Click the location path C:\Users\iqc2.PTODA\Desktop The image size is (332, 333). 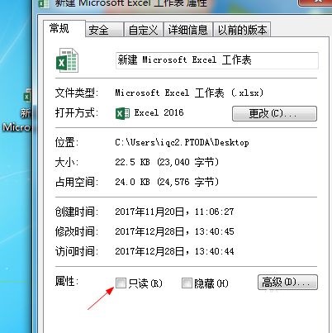182,143
